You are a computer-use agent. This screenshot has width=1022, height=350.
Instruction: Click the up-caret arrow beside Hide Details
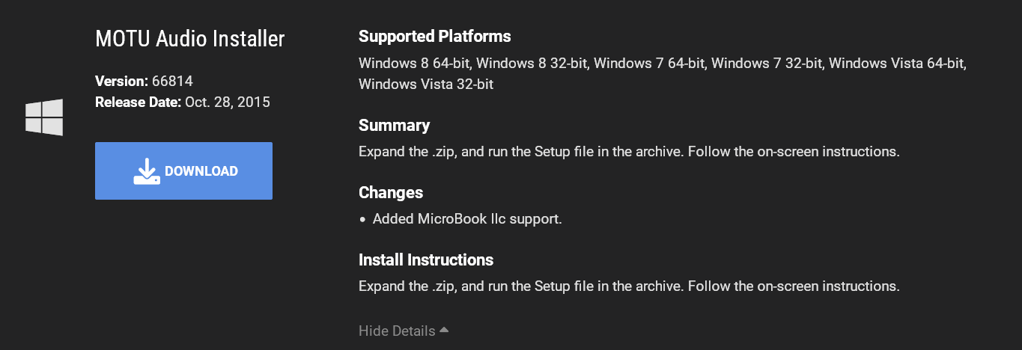[444, 330]
